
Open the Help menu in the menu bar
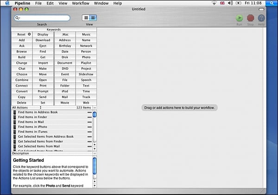tap(118, 3)
